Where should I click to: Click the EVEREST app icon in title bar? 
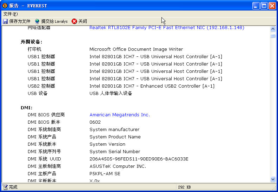5,6
